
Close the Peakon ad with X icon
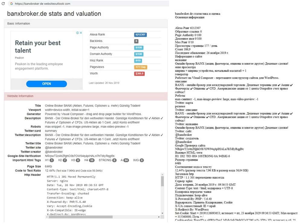tap(81, 33)
